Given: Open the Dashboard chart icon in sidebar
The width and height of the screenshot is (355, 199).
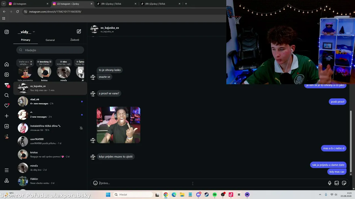Looking at the screenshot, I should pyautogui.click(x=7, y=126).
